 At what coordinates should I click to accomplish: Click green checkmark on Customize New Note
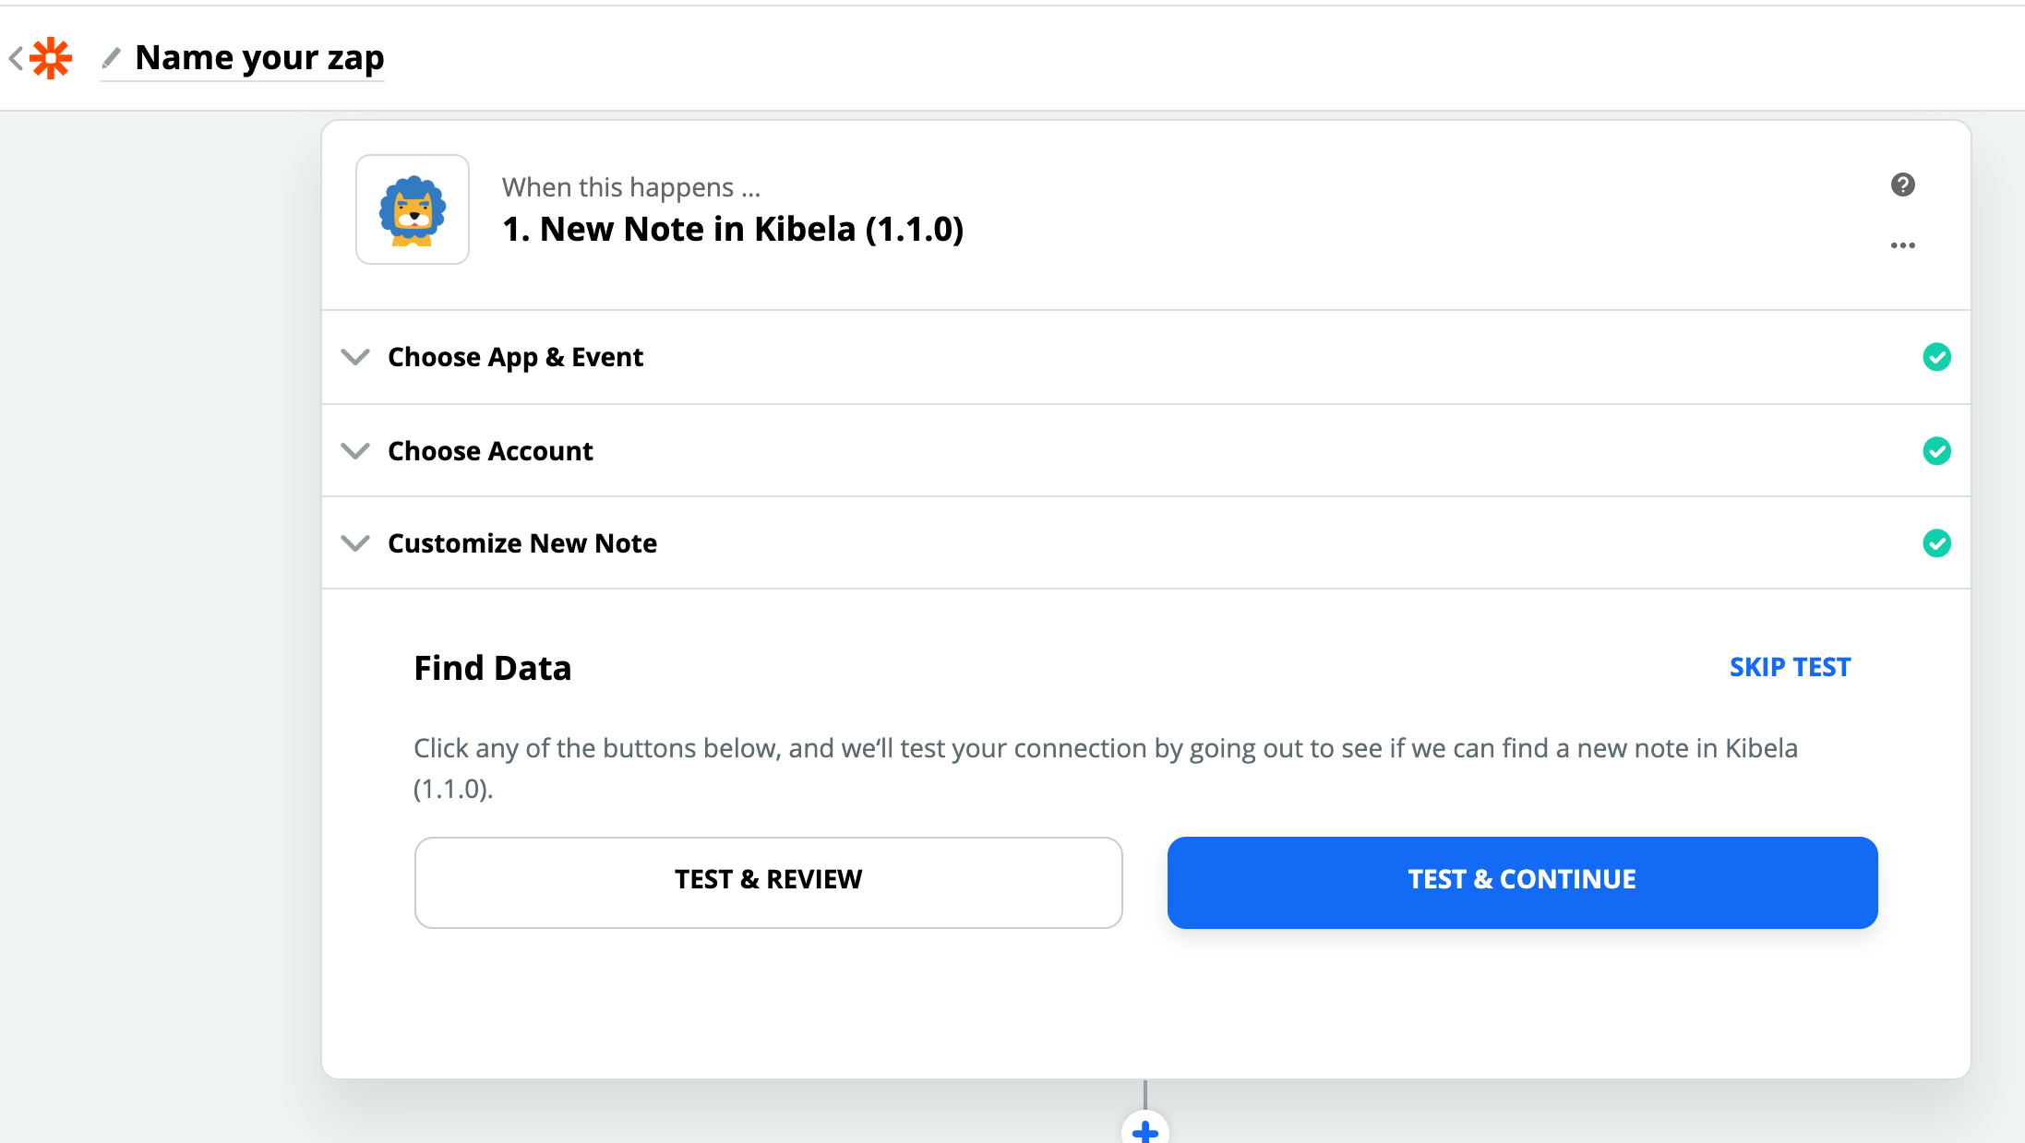(x=1936, y=543)
